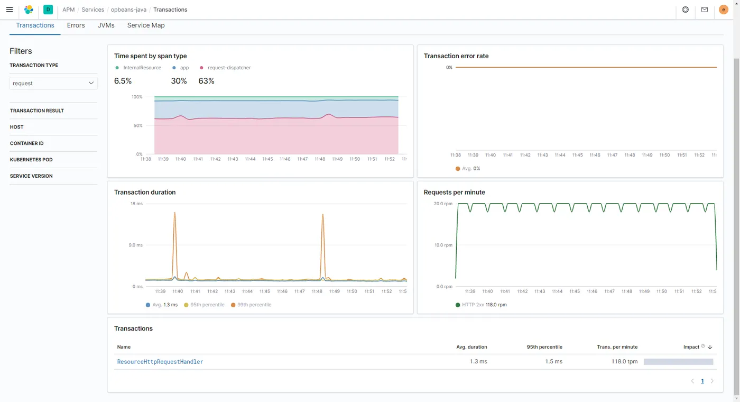
Task: Click the APM breadcrumb link
Action: coord(68,10)
